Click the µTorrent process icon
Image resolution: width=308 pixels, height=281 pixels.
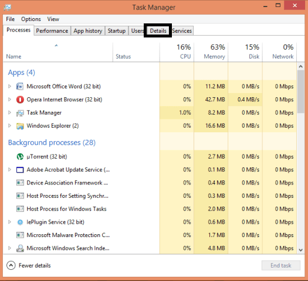20,156
